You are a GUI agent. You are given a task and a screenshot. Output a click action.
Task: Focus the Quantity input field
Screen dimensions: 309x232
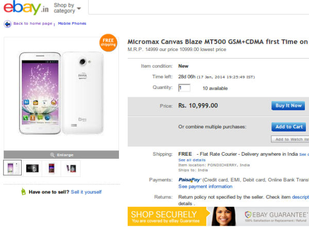click(x=184, y=88)
